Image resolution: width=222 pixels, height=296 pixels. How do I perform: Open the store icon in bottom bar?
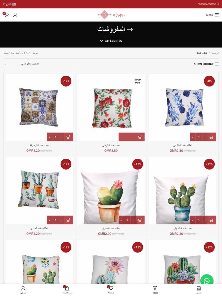pyautogui.click(x=199, y=290)
